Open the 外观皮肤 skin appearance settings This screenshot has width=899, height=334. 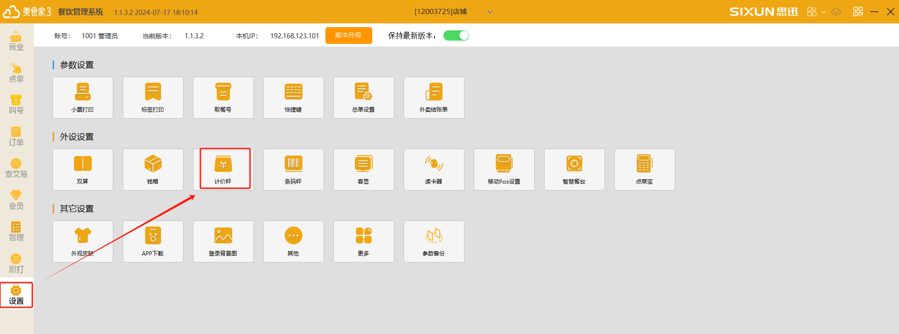[x=83, y=242]
